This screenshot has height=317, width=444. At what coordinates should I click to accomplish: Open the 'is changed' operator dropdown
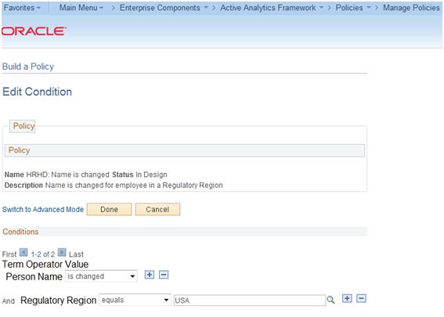point(101,276)
